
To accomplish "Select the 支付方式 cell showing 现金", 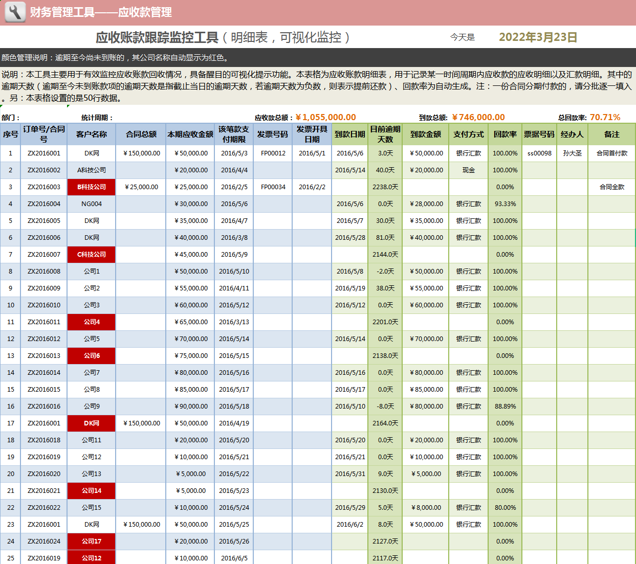I will pyautogui.click(x=468, y=170).
